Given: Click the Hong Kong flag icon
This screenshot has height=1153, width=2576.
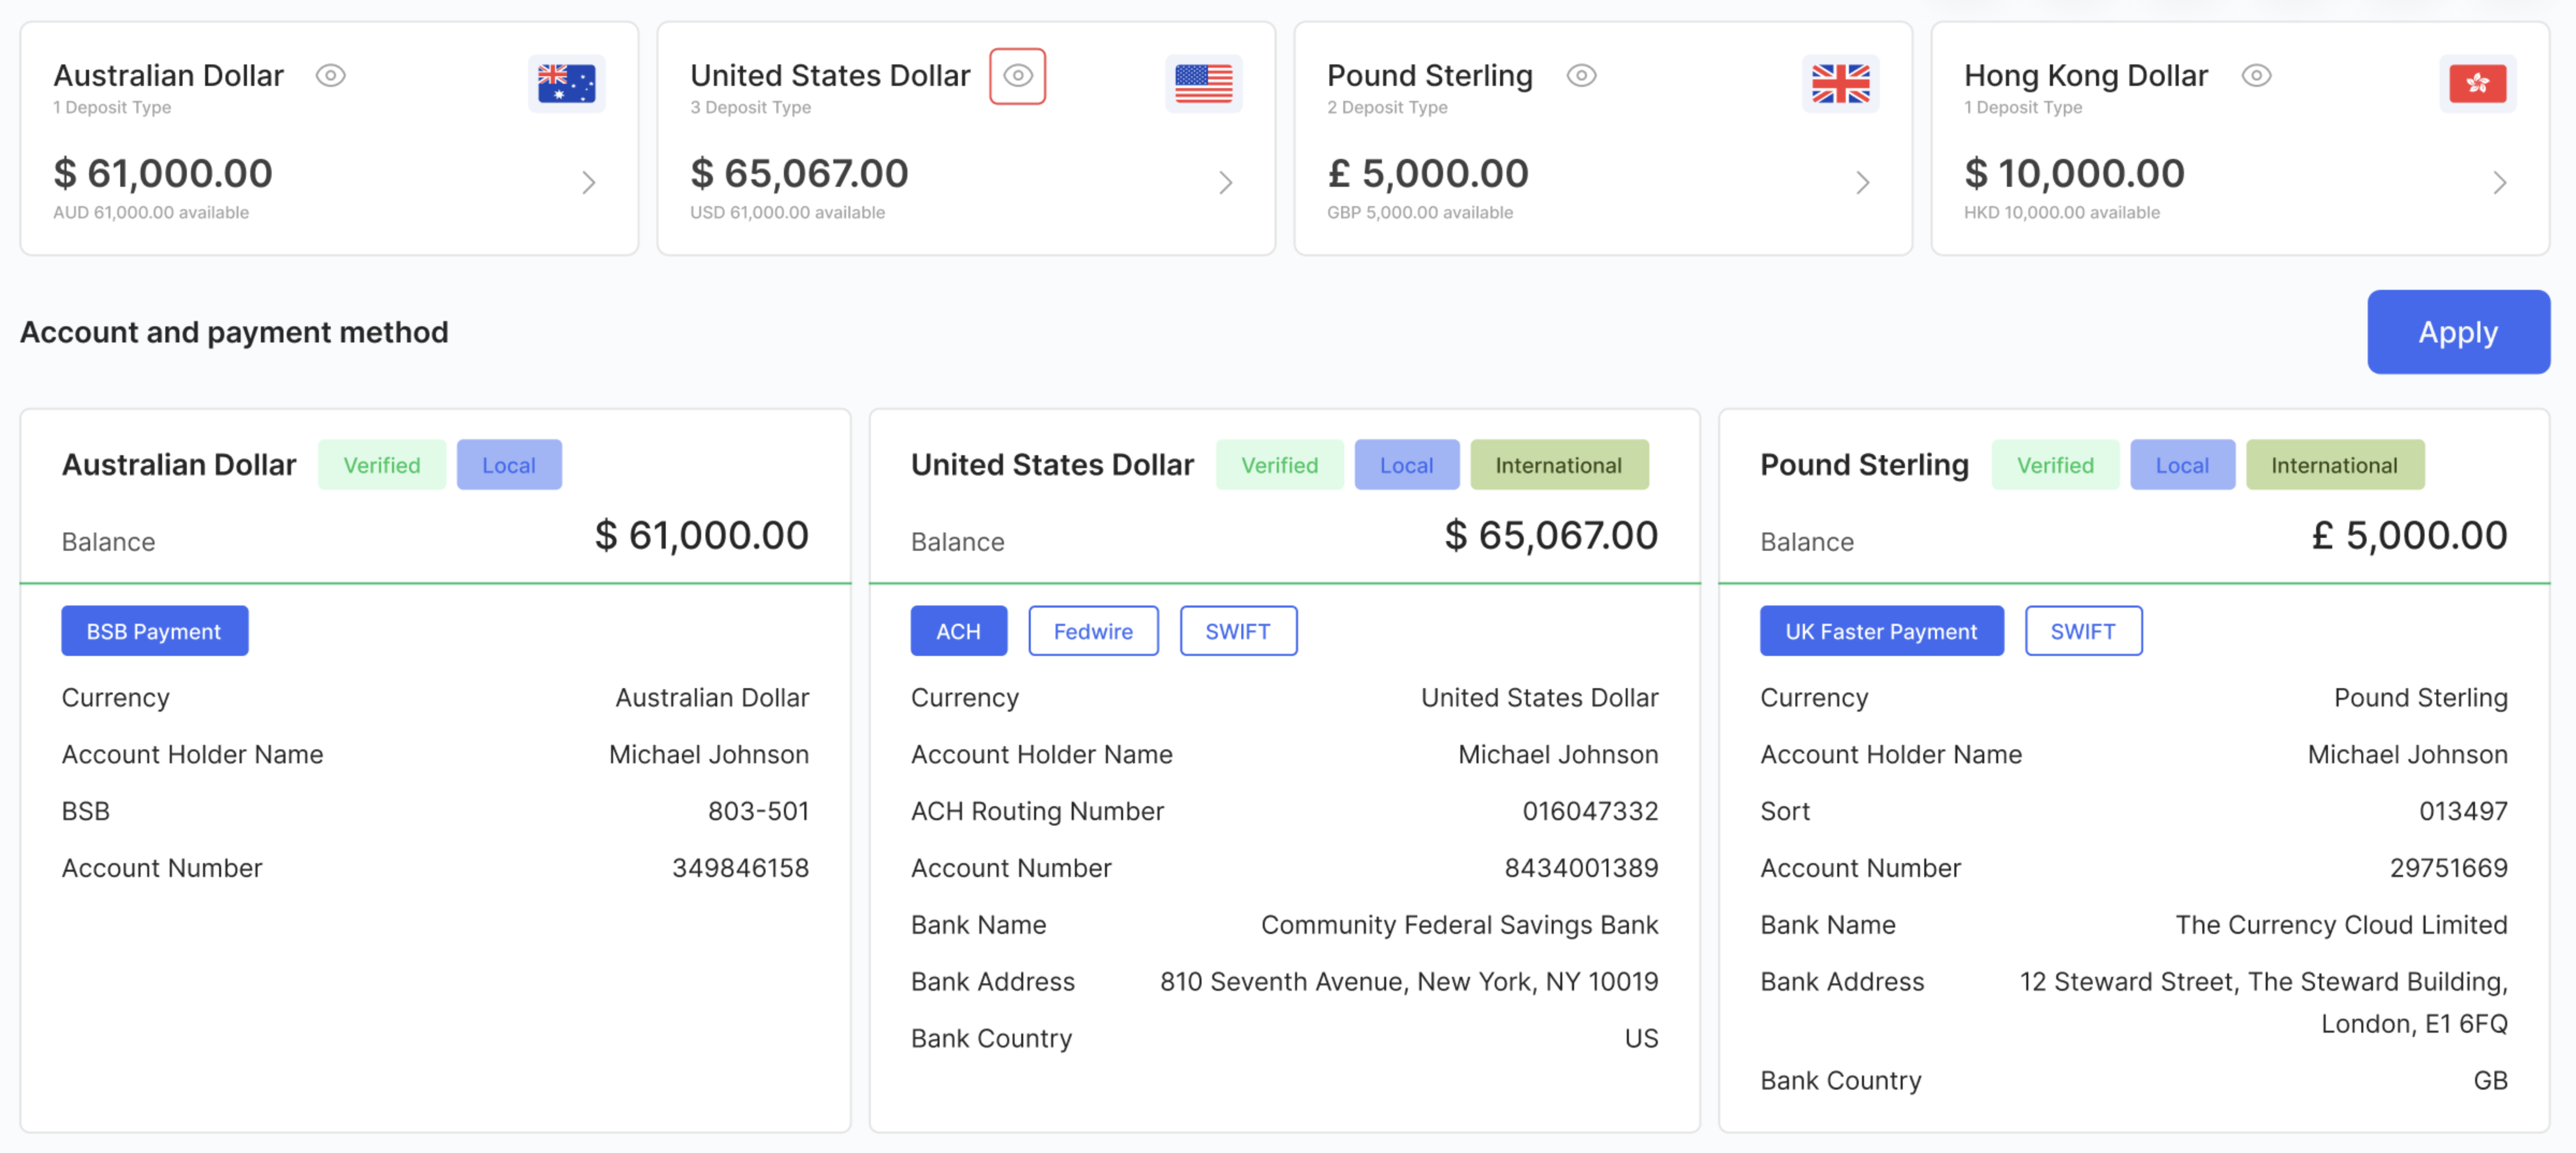Looking at the screenshot, I should pos(2477,83).
